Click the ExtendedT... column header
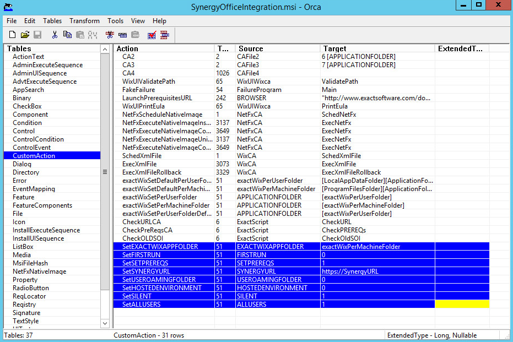This screenshot has height=342, width=513. (x=462, y=48)
